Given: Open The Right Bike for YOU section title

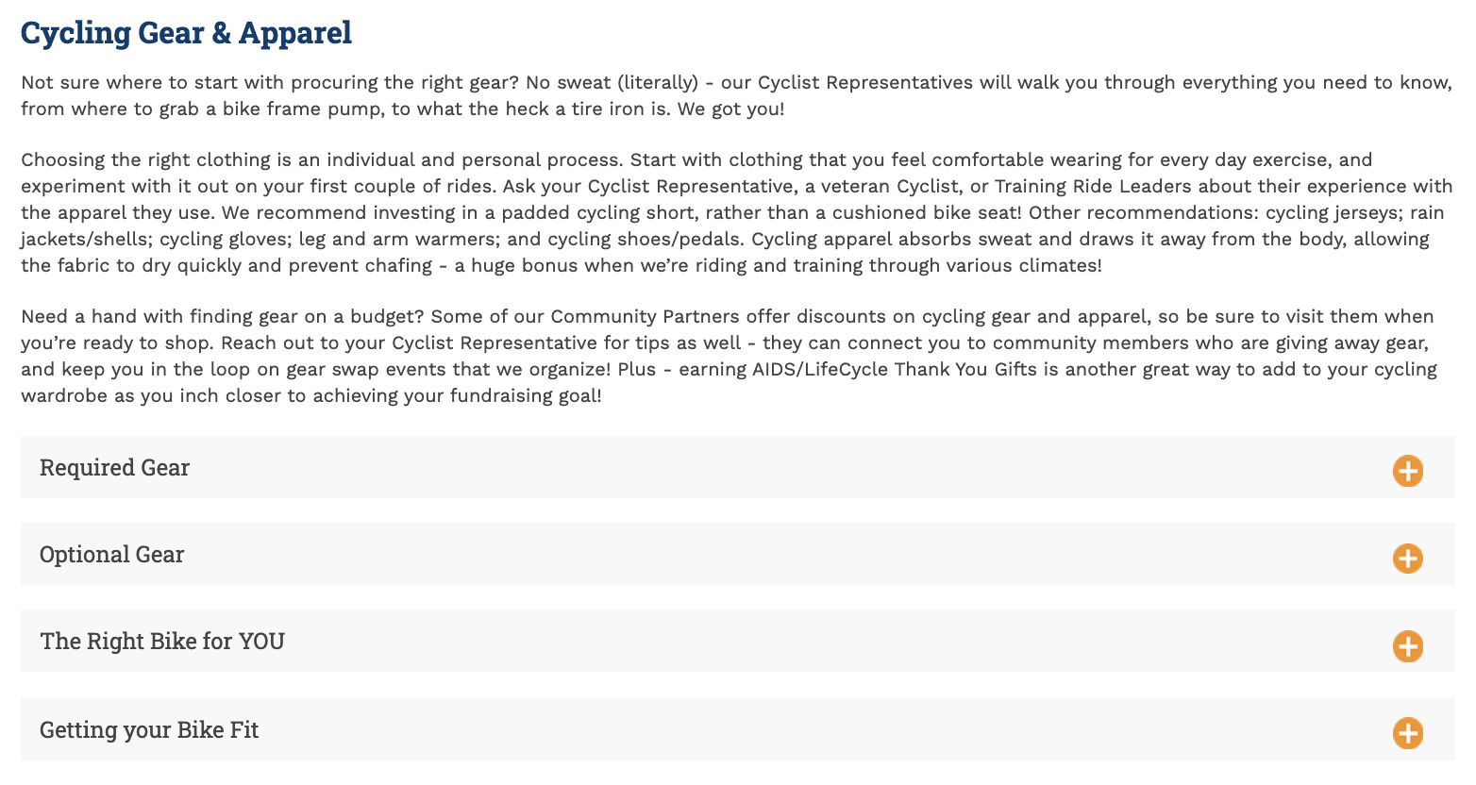Looking at the screenshot, I should point(162,642).
